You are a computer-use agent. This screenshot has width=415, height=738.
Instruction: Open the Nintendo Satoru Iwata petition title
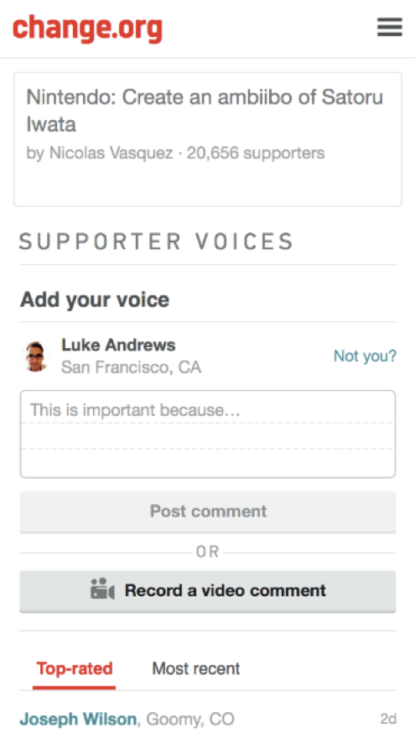(205, 111)
